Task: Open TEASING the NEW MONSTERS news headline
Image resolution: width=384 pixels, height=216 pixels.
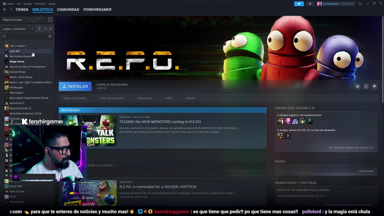Action: [x=160, y=122]
